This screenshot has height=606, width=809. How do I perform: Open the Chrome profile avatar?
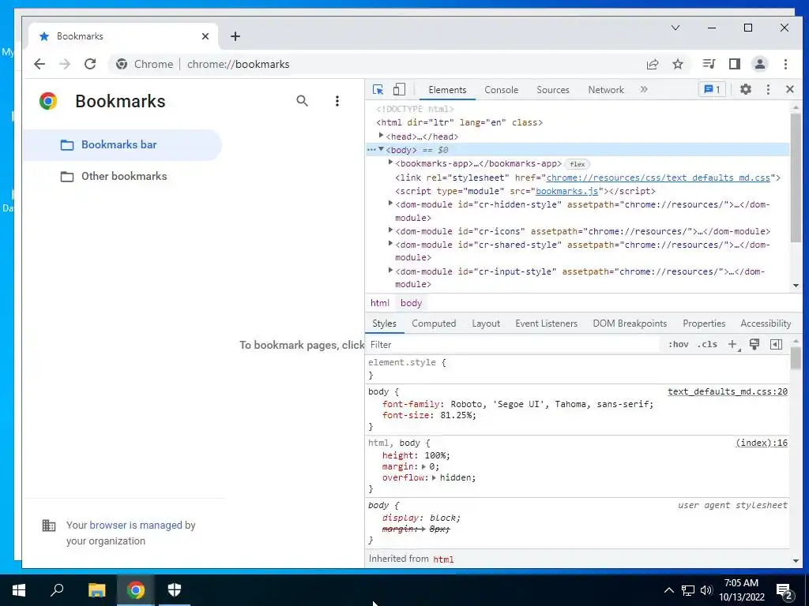760,64
